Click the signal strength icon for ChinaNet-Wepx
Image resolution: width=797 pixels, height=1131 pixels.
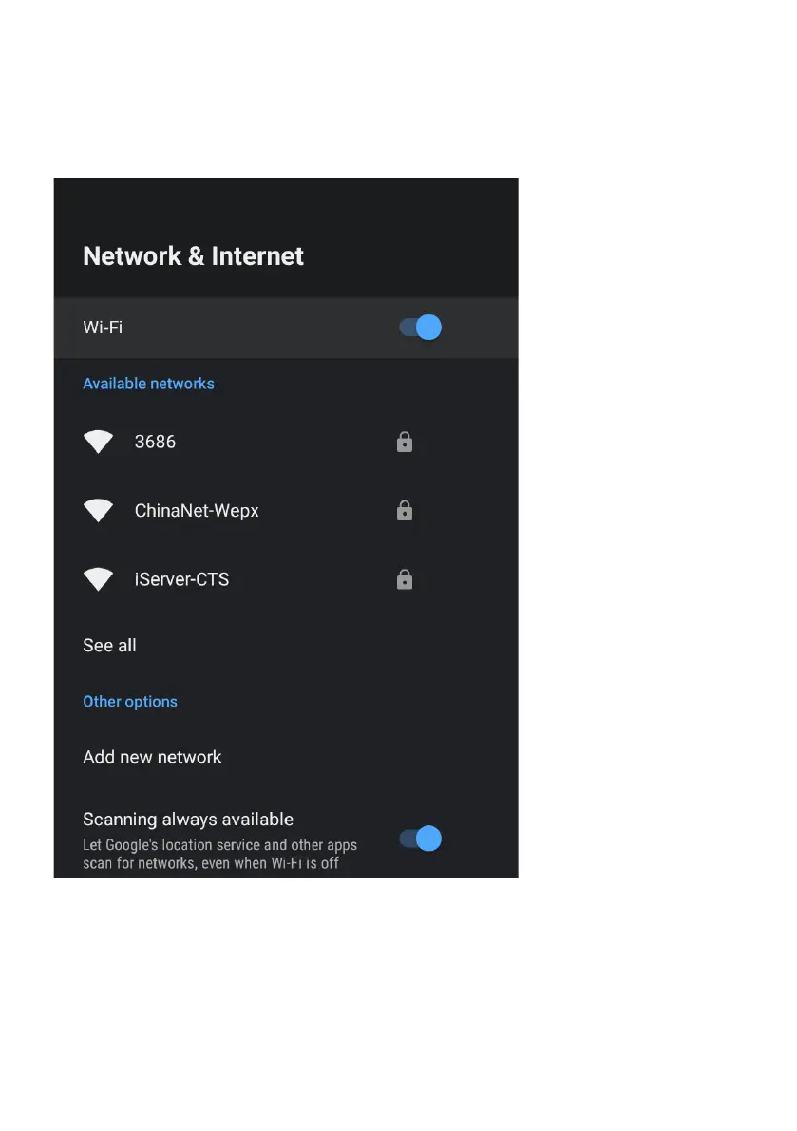(98, 510)
